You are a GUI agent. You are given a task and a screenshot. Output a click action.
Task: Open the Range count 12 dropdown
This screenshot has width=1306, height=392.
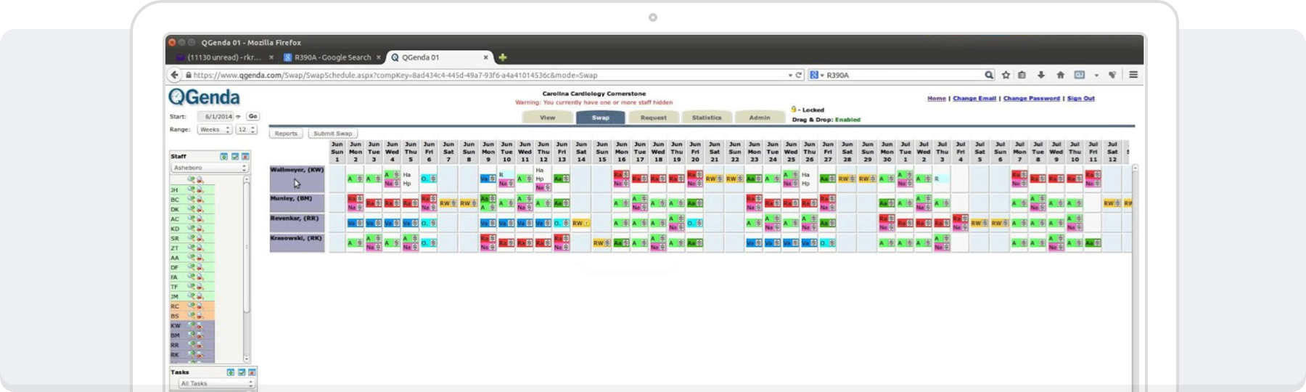click(x=246, y=129)
